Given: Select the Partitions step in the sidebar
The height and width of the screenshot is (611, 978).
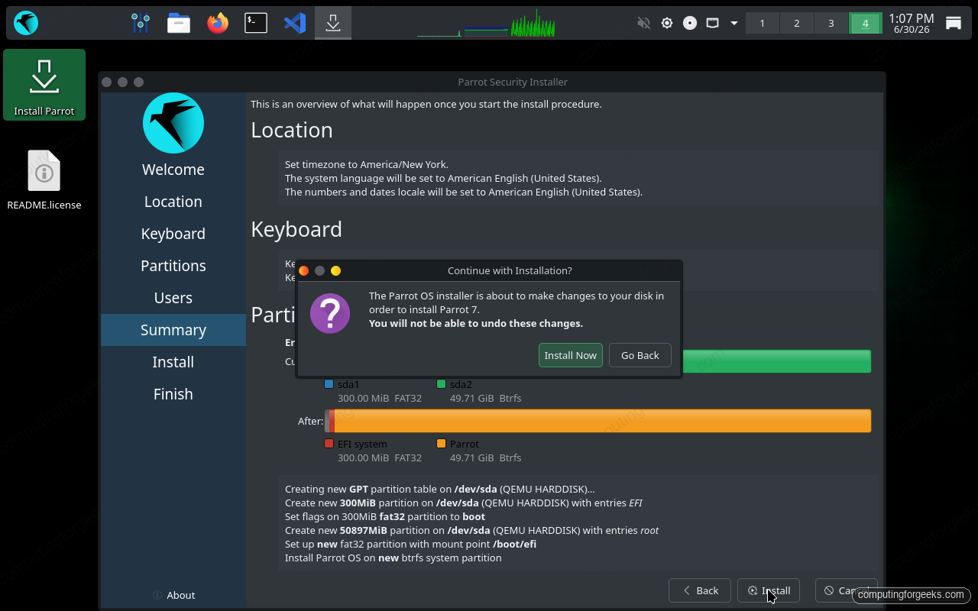Looking at the screenshot, I should click(x=173, y=266).
